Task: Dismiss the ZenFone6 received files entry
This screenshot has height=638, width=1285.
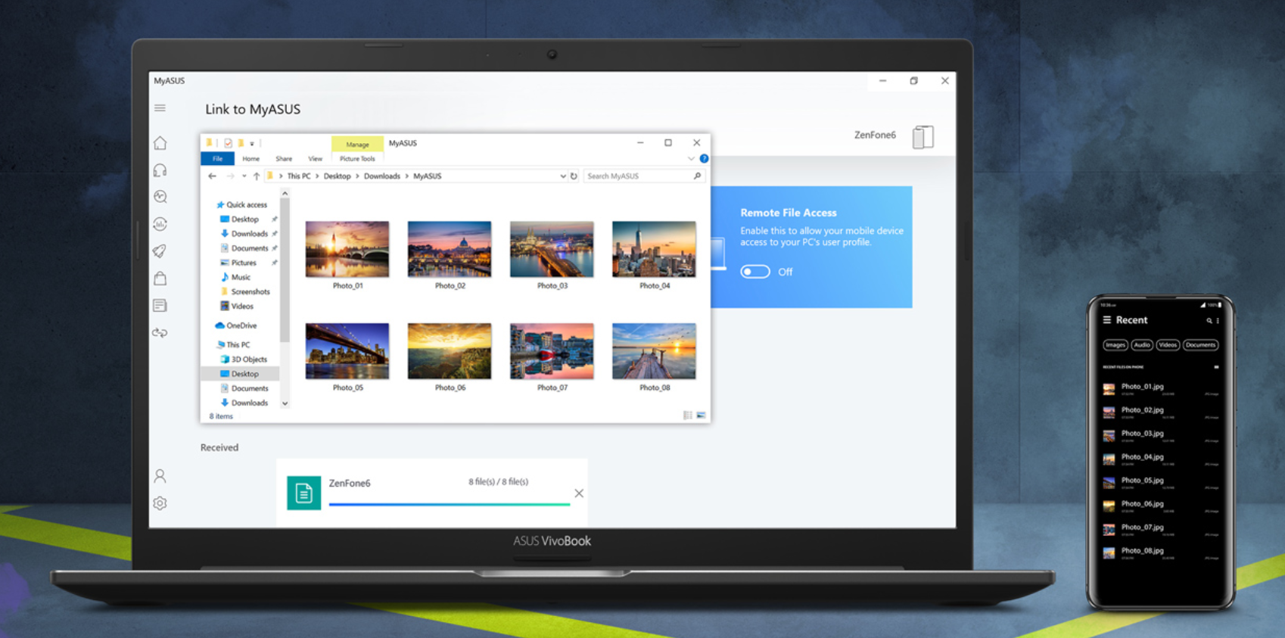Action: point(579,493)
